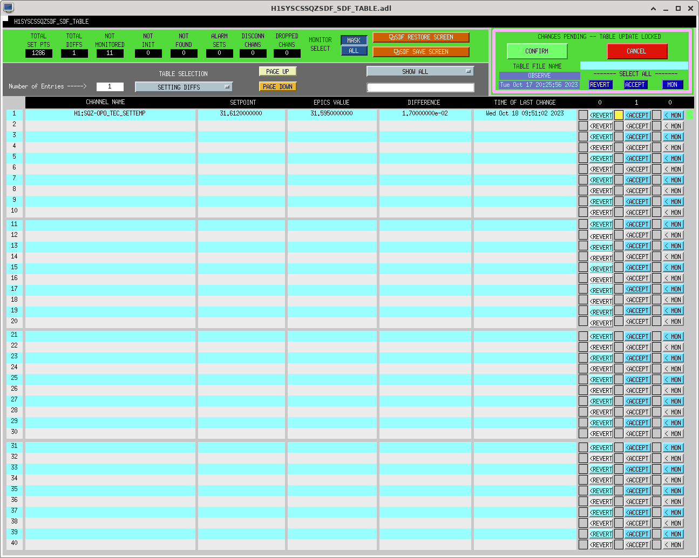Expand the SHOW ALL filter dropdown
Screen dimensions: 699x558
(x=420, y=71)
